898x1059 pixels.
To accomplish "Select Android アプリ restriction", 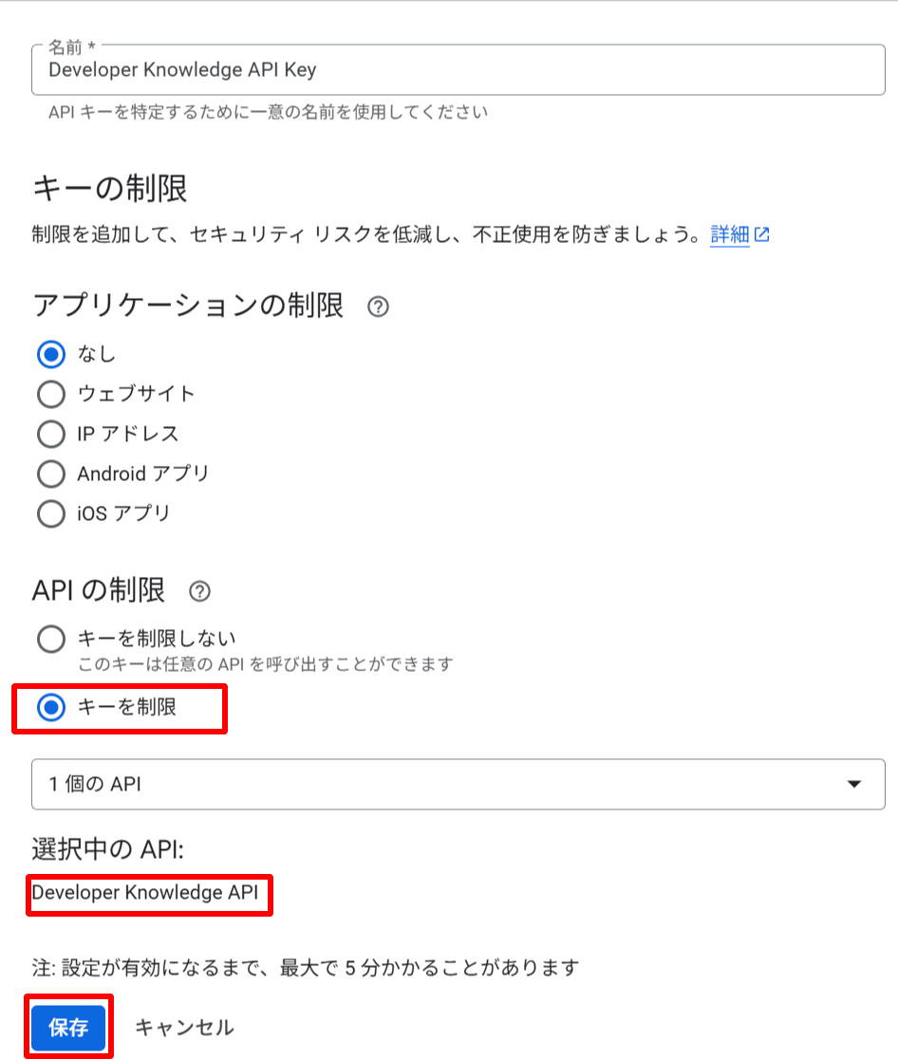I will [x=50, y=474].
